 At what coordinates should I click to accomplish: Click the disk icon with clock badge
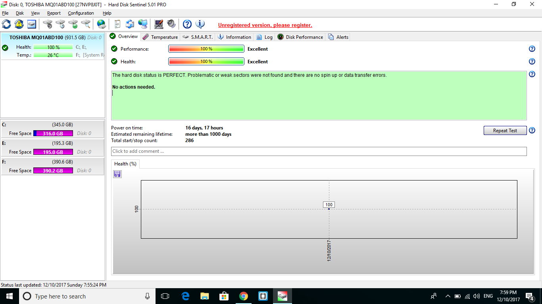(x=60, y=24)
